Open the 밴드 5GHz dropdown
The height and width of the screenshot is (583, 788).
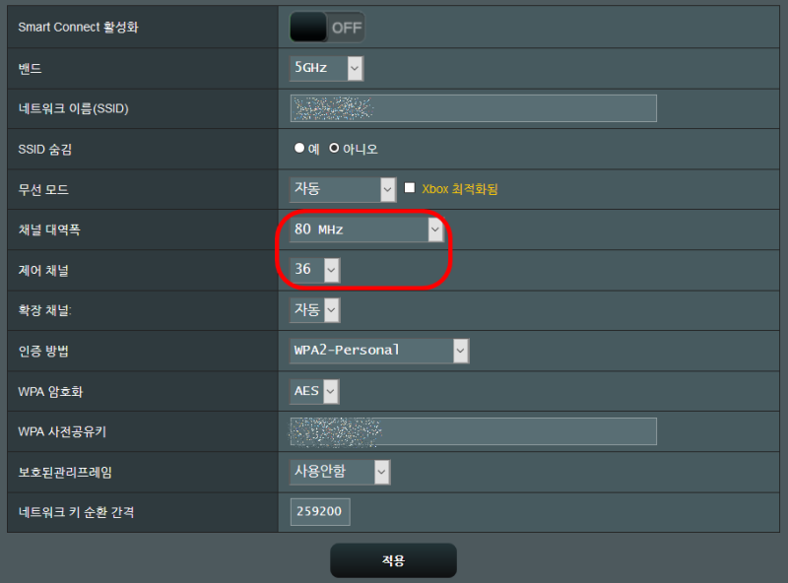coord(327,68)
